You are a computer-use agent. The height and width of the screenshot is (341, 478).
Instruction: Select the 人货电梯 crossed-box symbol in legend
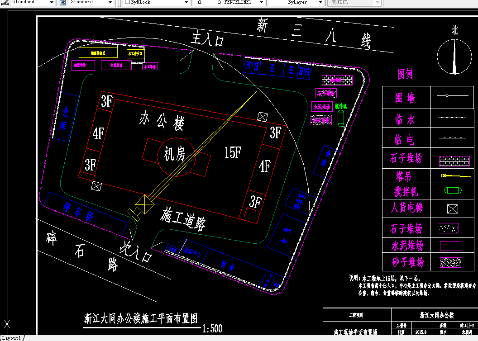point(452,208)
